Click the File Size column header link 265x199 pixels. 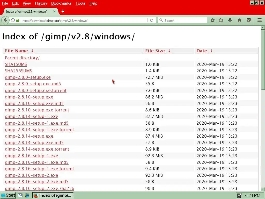tap(155, 51)
